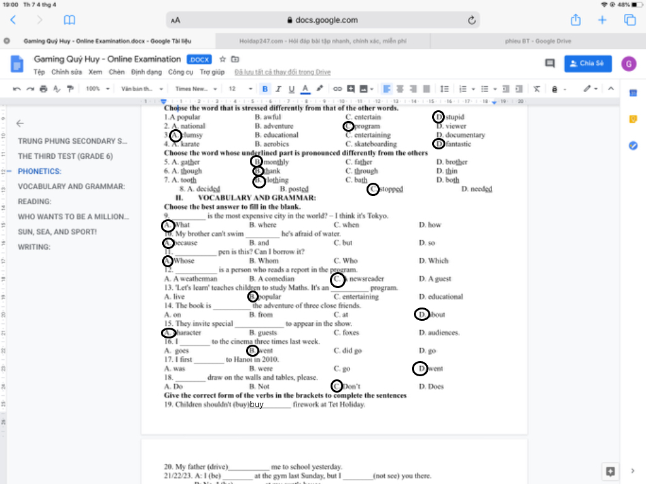
Task: Open editing mode pencil dropdown
Action: point(590,89)
